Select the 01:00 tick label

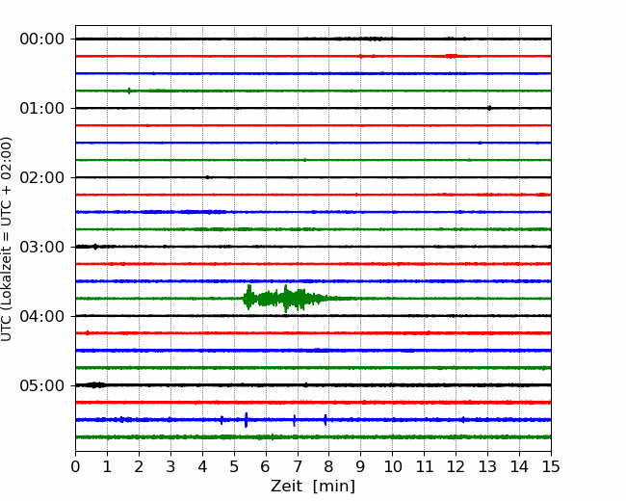41,108
